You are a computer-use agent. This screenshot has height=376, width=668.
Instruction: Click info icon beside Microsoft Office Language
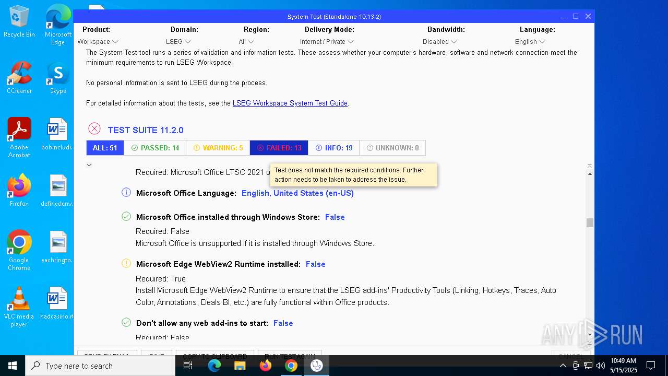pyautogui.click(x=126, y=193)
